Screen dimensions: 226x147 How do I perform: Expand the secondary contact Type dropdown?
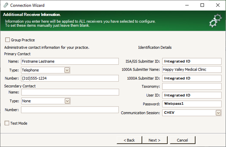coord(67,101)
